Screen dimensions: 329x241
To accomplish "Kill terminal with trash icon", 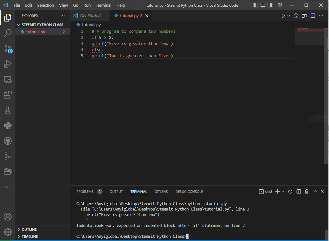I will (x=307, y=192).
